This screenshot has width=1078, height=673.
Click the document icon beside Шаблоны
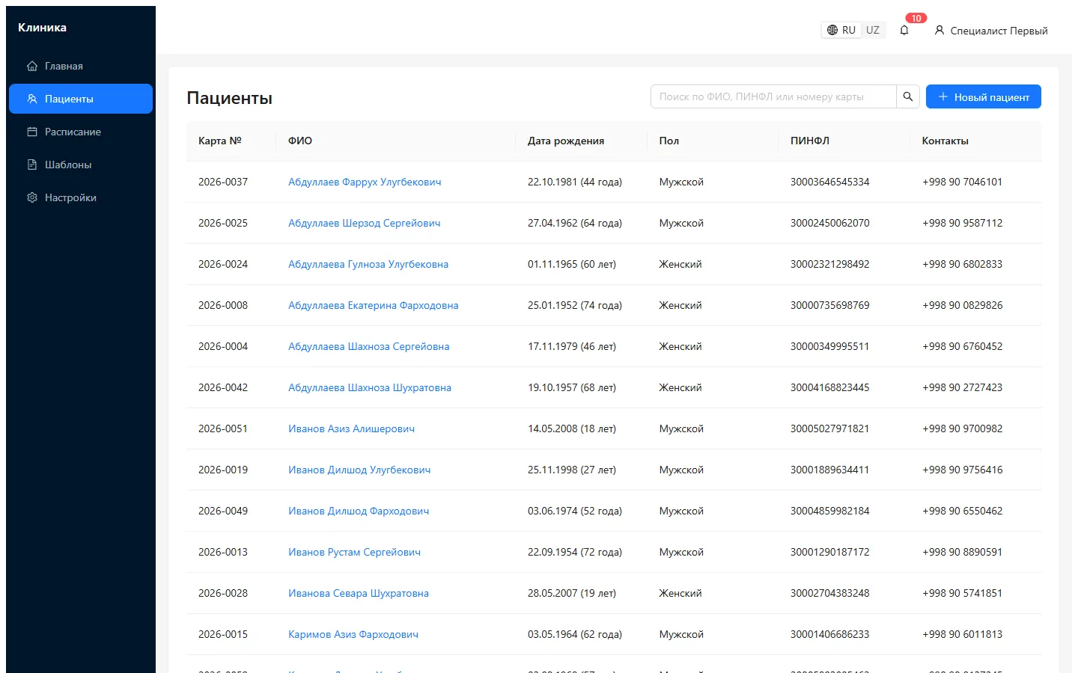click(x=32, y=165)
